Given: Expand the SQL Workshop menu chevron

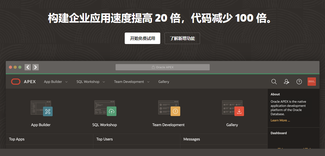Looking at the screenshot, I should click(x=104, y=82).
